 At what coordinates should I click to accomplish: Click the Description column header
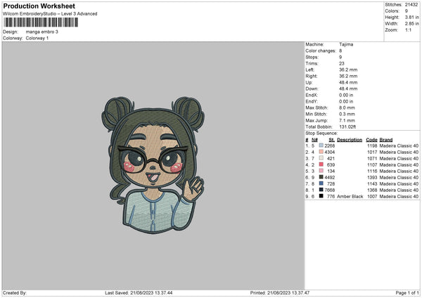[x=350, y=140]
